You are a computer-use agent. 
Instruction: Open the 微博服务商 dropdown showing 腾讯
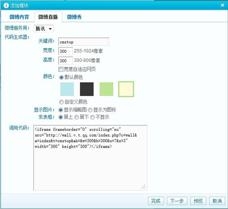[x=44, y=29]
